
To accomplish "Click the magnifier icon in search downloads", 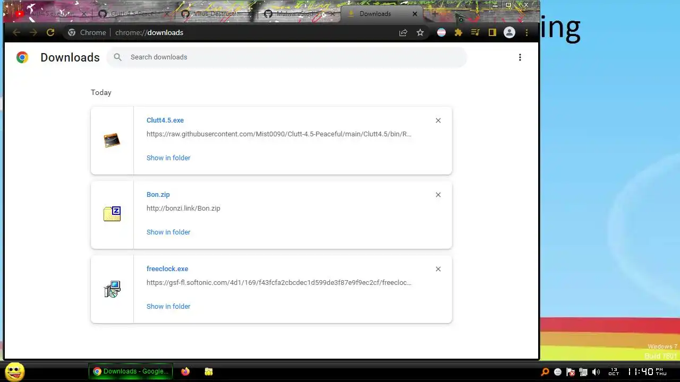I will 118,57.
